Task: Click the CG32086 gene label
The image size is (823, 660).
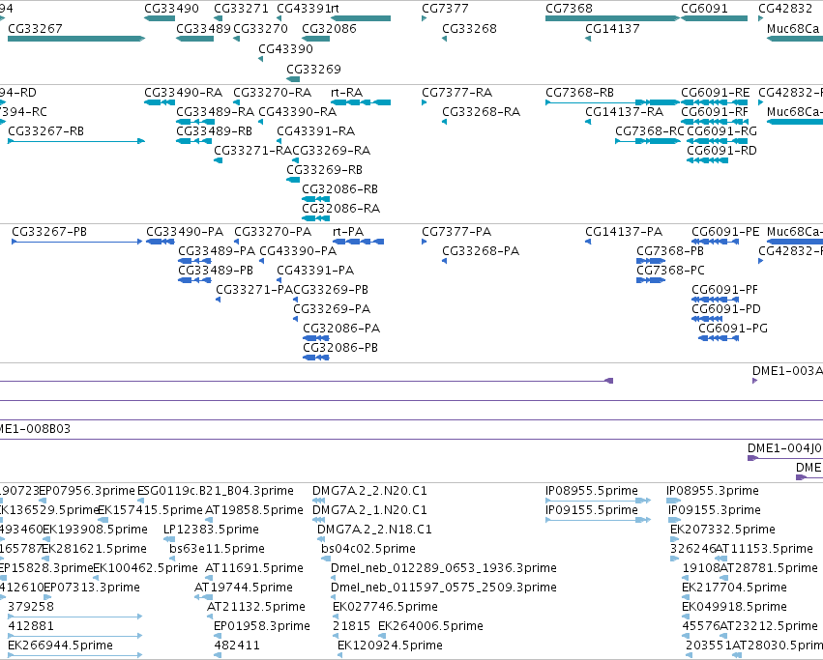Action: 329,28
